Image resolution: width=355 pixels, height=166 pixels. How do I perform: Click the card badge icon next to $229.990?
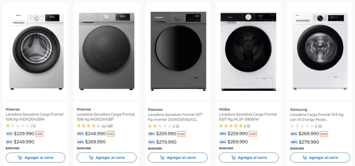[x=39, y=134]
